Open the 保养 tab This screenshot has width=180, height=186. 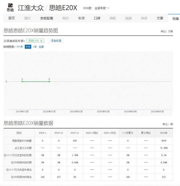pos(144,18)
